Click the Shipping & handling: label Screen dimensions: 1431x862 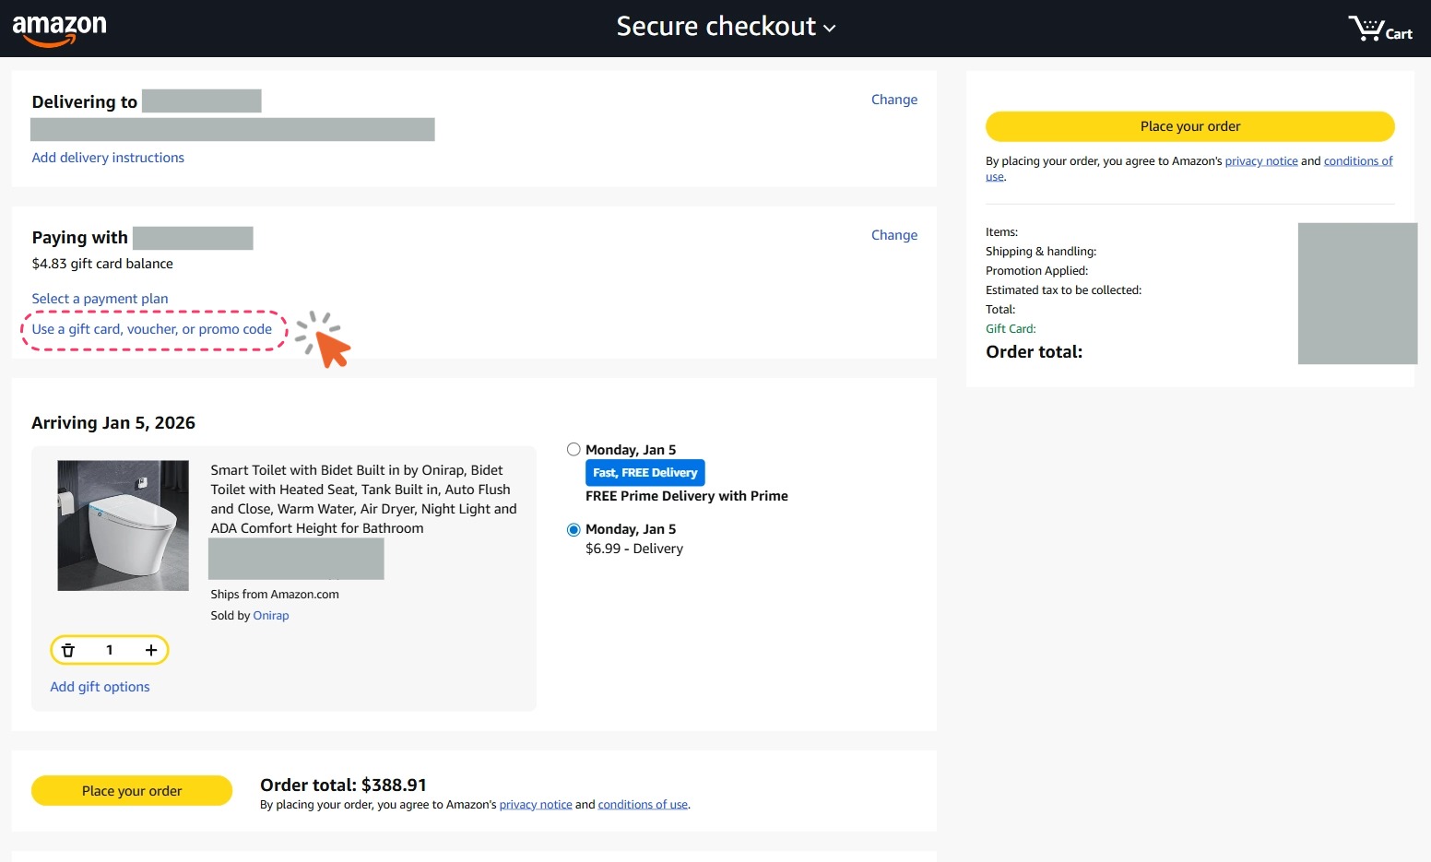pyautogui.click(x=1041, y=252)
